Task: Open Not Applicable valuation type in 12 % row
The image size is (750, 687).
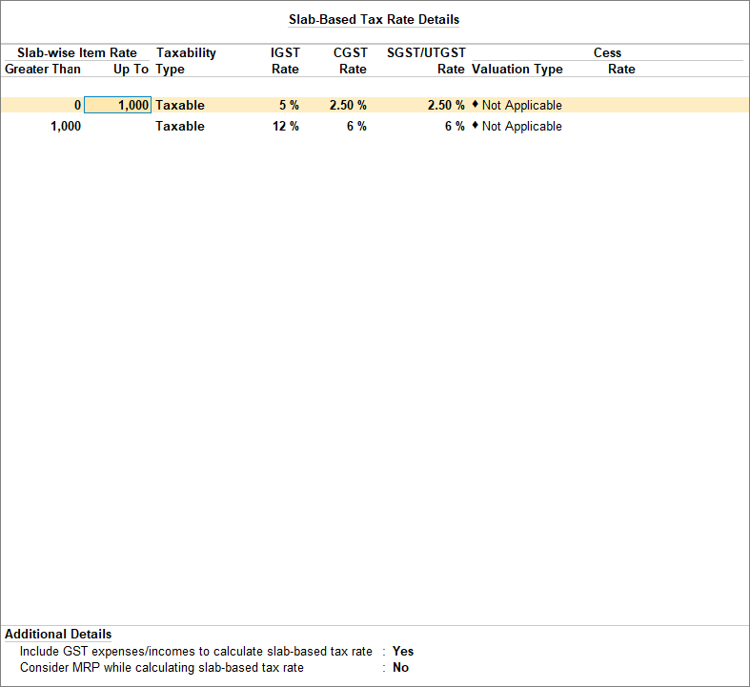Action: tap(517, 126)
